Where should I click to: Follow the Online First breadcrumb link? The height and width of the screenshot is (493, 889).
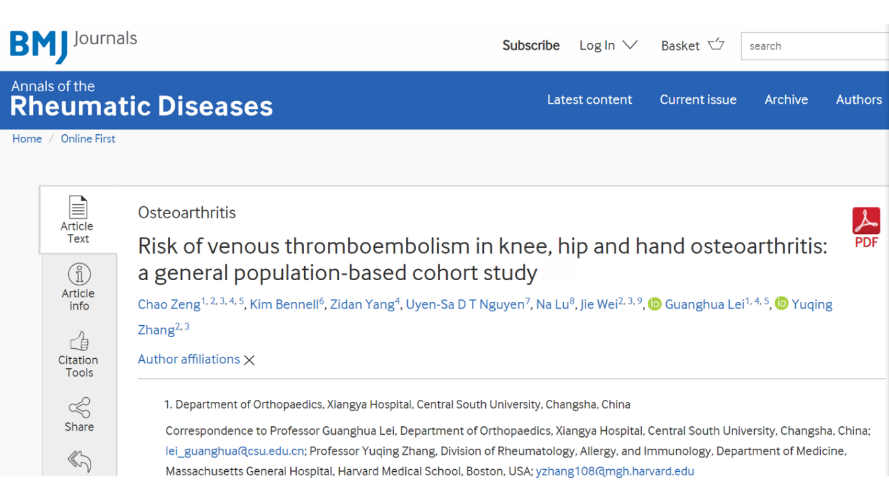[x=88, y=139]
